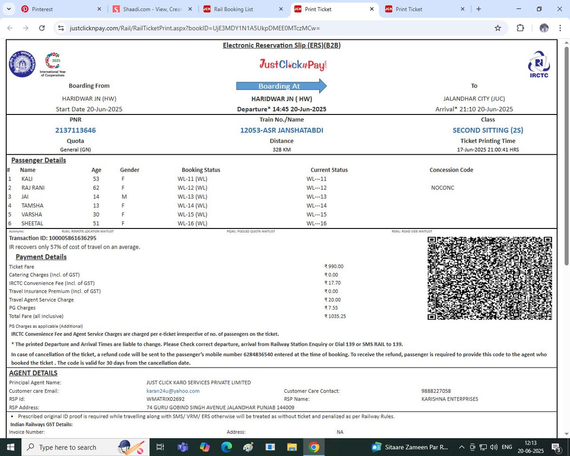Click the Boarding At arrow graphic
Viewport: 570px width, 456px height.
[x=282, y=86]
